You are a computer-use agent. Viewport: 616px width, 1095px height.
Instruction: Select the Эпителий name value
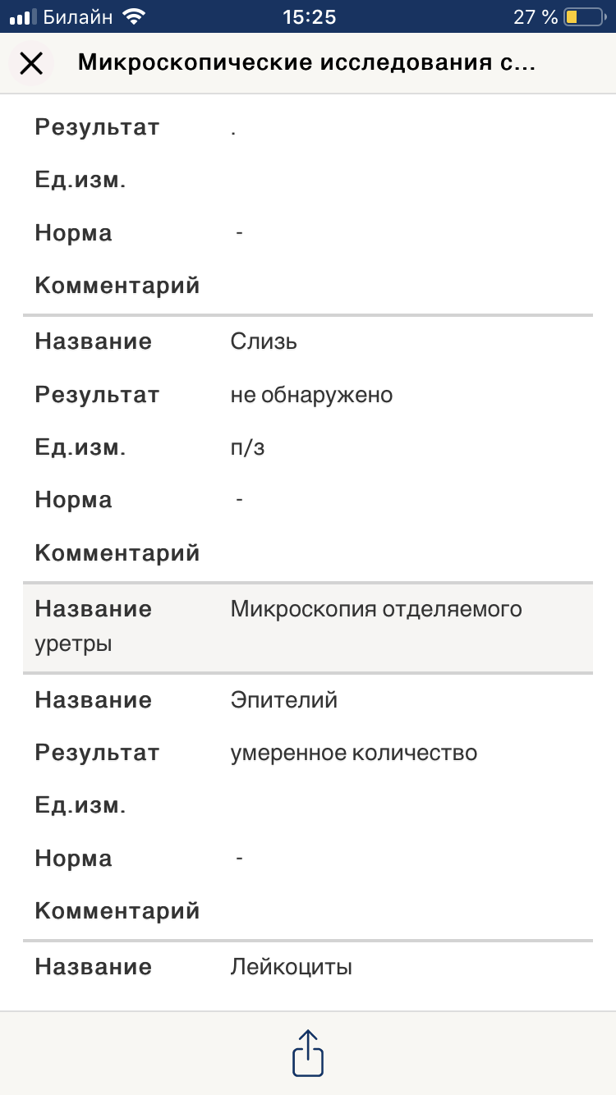click(x=284, y=700)
